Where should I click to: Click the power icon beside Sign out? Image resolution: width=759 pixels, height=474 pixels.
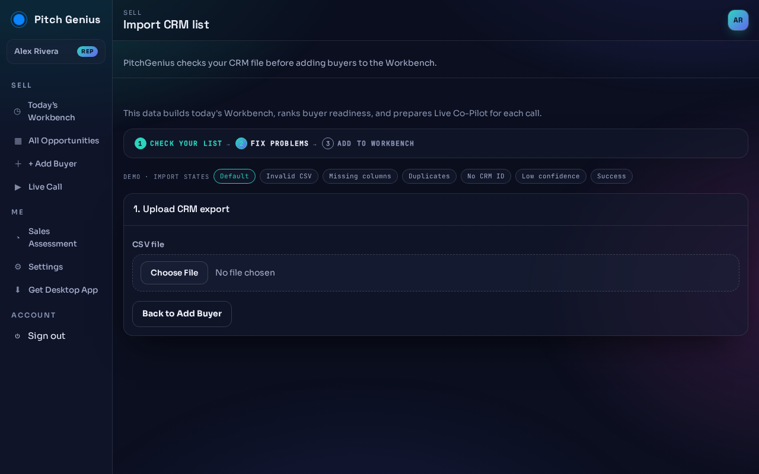coord(17,336)
